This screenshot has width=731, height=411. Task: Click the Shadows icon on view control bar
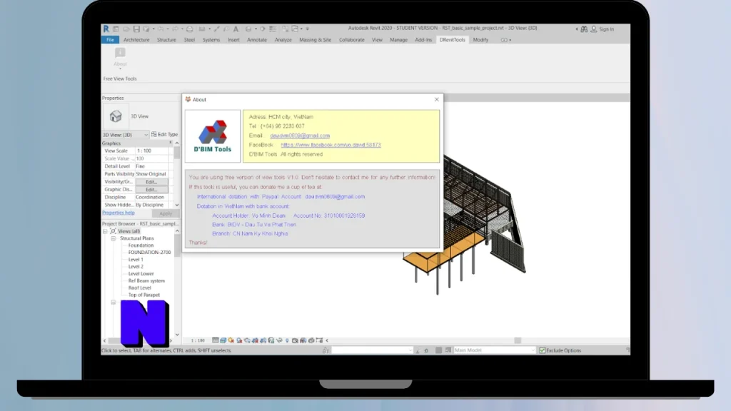[x=239, y=340]
